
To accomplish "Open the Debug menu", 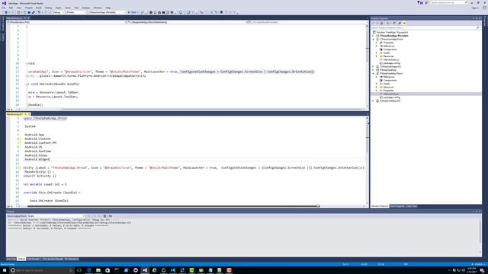I will tap(48, 8).
